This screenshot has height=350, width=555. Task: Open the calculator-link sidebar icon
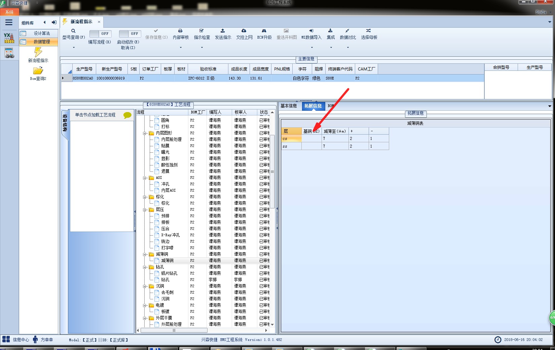(9, 53)
